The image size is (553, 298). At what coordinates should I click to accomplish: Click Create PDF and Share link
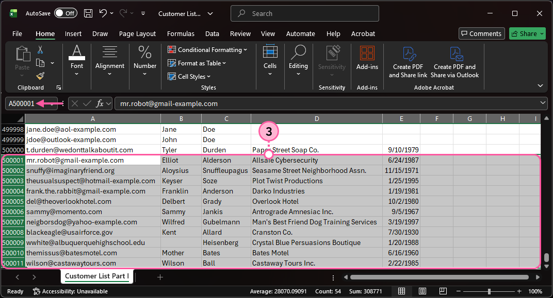pyautogui.click(x=408, y=62)
